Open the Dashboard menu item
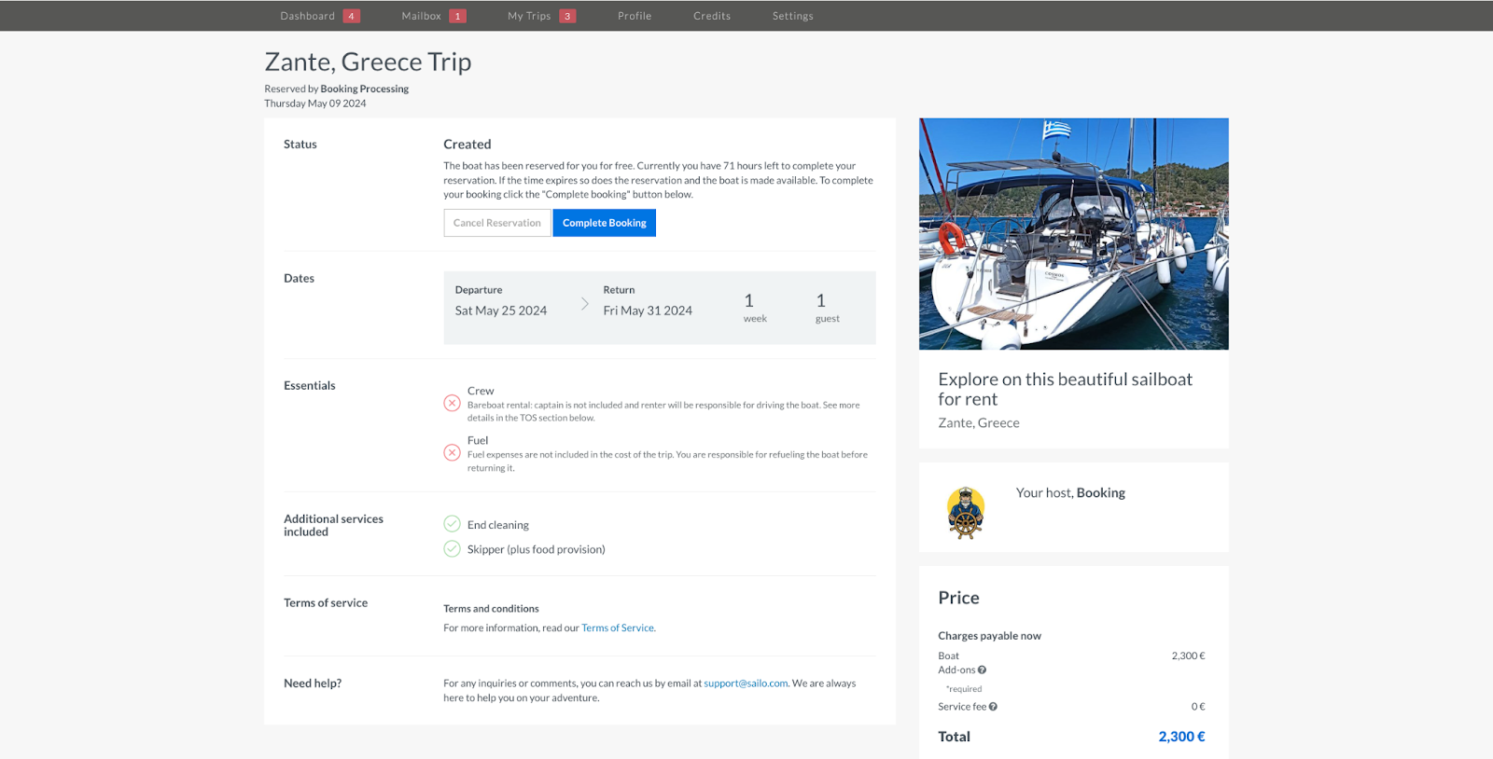This screenshot has height=759, width=1493. coord(307,16)
